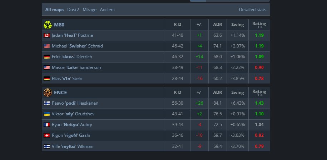Click the M80 team name link
Image resolution: width=327 pixels, height=160 pixels.
(59, 25)
